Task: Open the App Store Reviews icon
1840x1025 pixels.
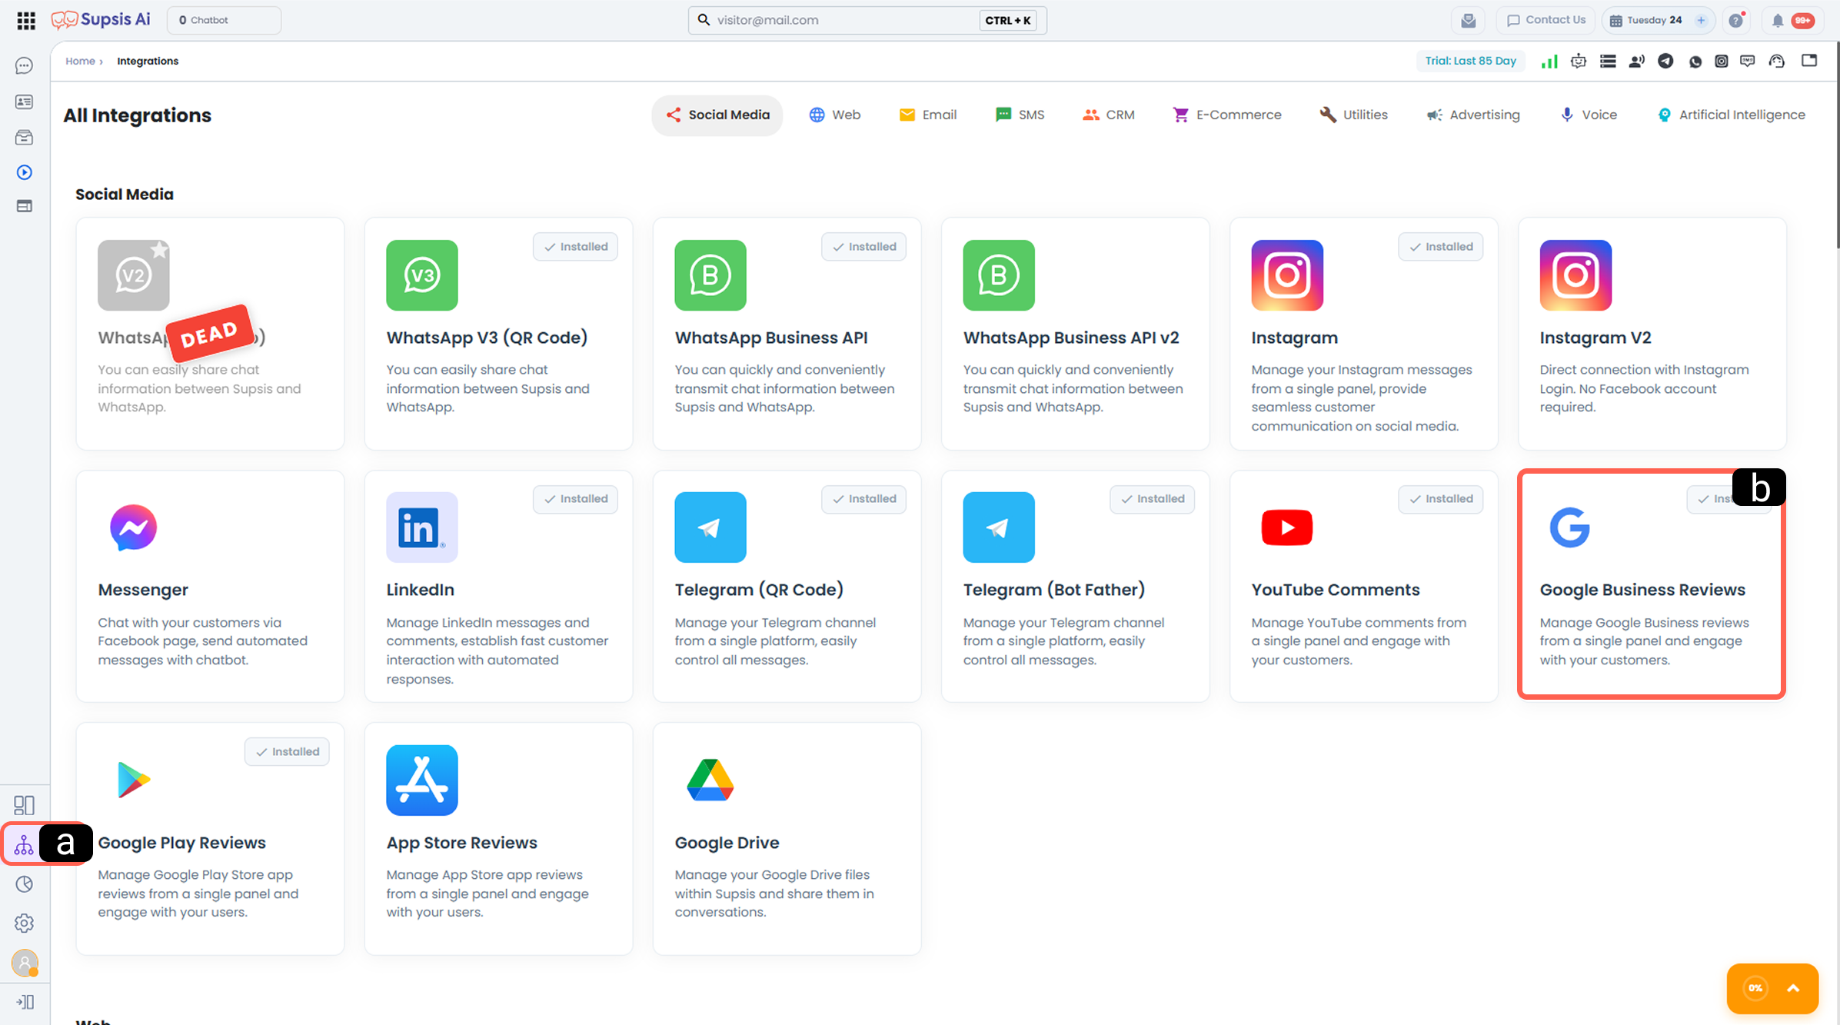Action: tap(422, 780)
